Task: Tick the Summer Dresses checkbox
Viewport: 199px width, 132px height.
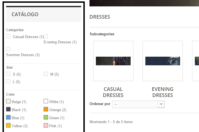Action: 8,49
